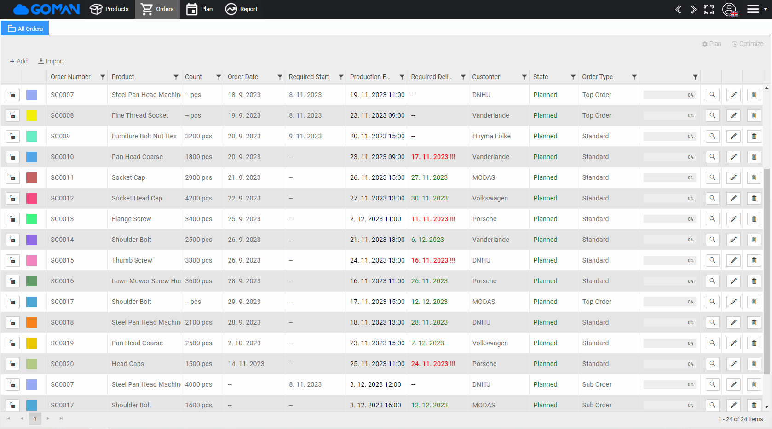Open the user profile icon
Viewport: 772px width, 429px height.
click(730, 9)
